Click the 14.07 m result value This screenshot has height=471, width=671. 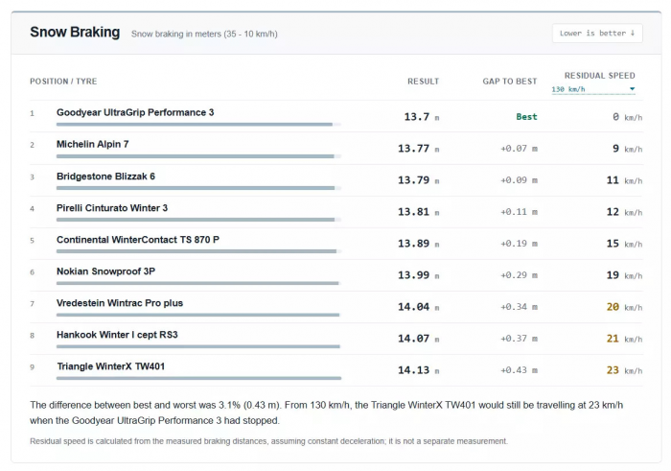point(419,339)
